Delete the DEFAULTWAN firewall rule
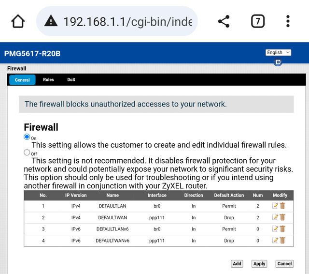This screenshot has height=274, width=309. pyautogui.click(x=282, y=217)
